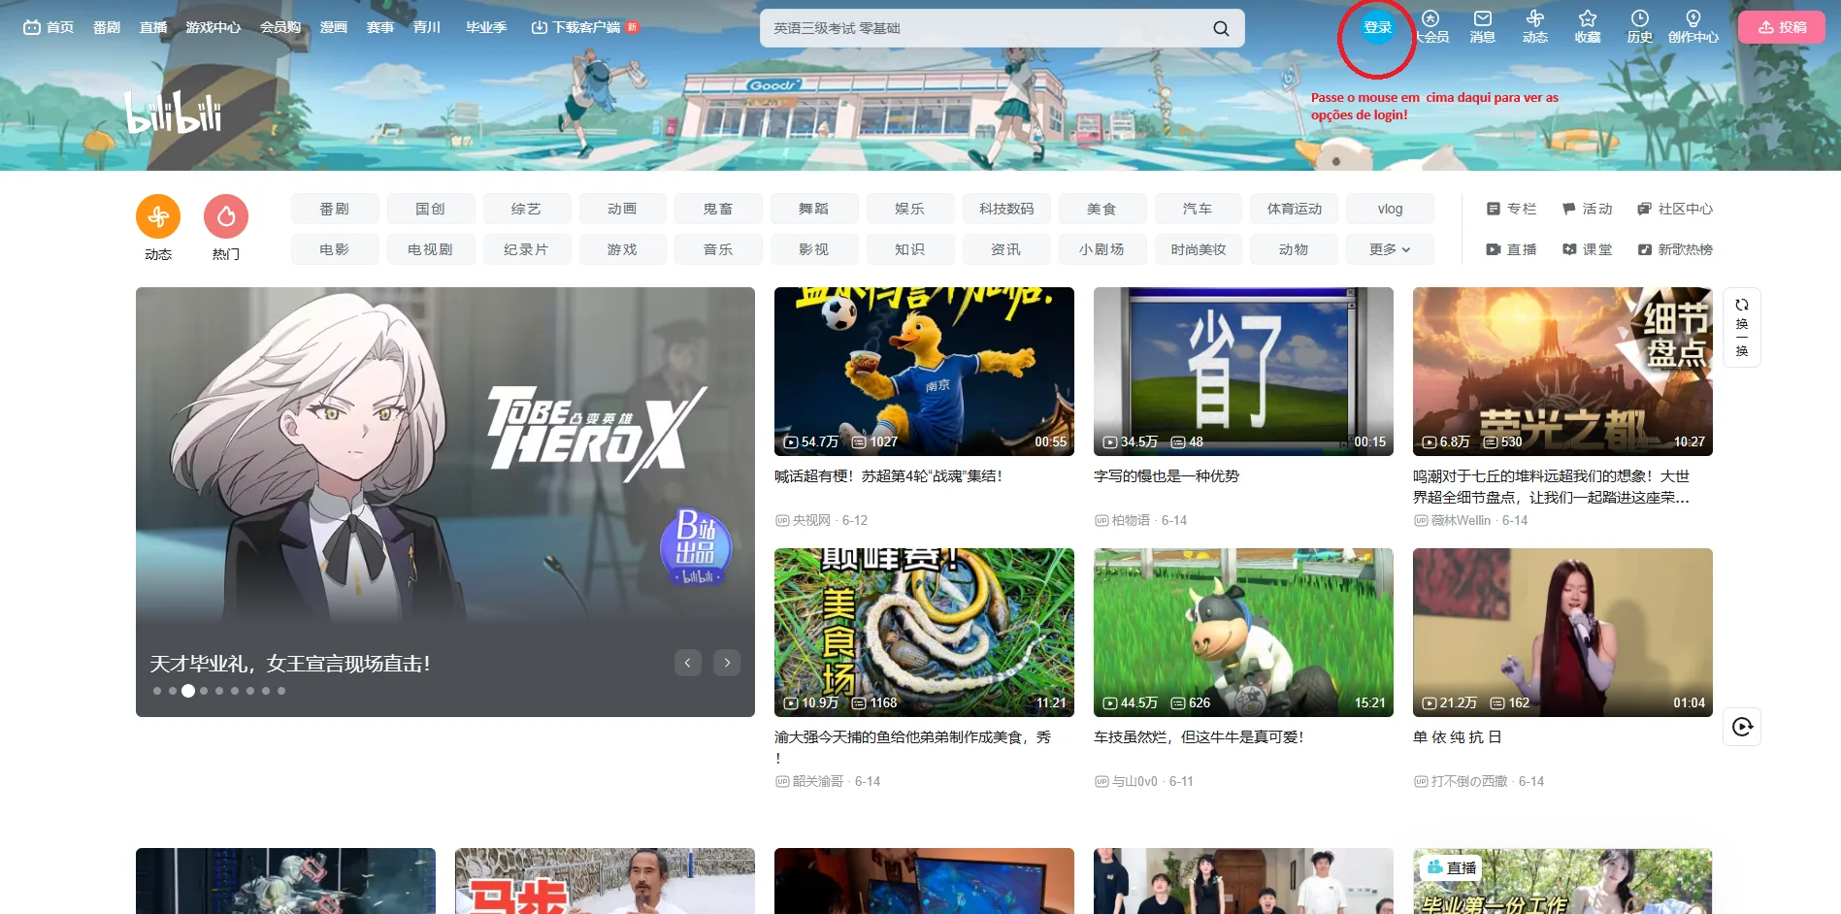Go to previous carousel slide arrow
Image resolution: width=1841 pixels, height=914 pixels.
click(x=687, y=663)
